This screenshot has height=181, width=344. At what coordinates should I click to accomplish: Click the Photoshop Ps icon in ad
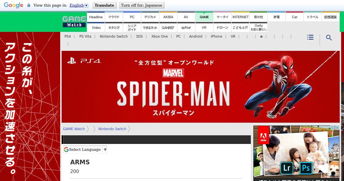(306, 168)
